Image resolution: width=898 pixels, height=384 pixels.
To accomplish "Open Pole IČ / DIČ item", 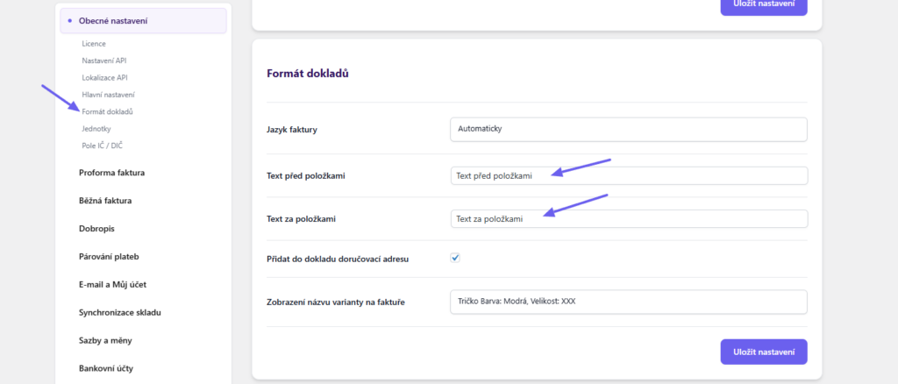I will click(103, 146).
